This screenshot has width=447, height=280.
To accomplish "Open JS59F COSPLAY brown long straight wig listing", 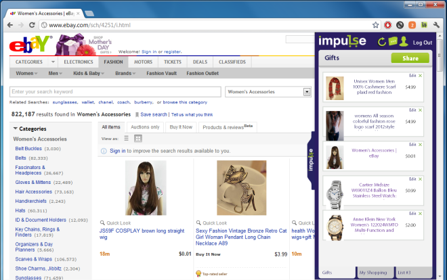I will click(142, 234).
